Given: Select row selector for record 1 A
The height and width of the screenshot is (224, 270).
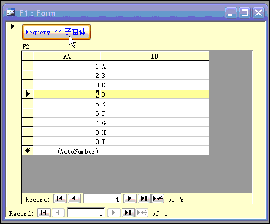Looking at the screenshot, I should click(27, 66).
